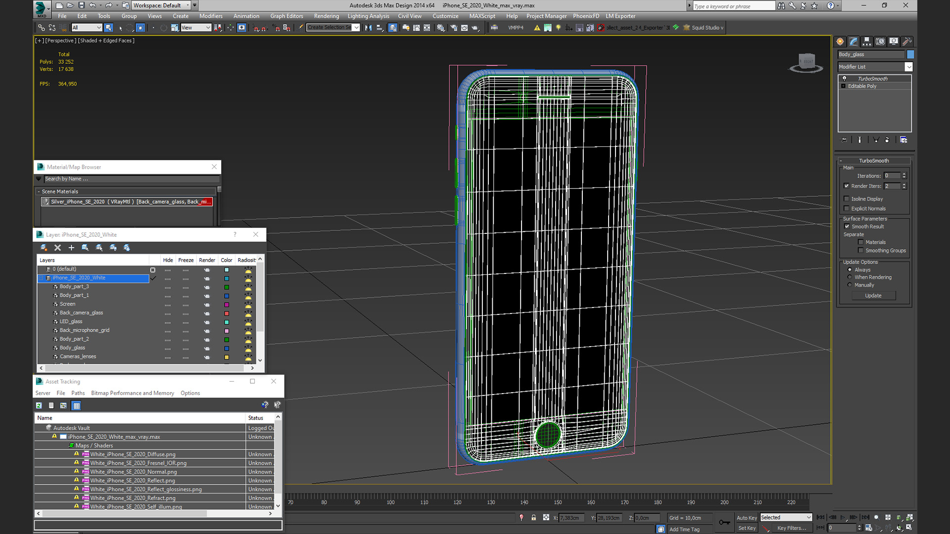This screenshot has height=534, width=950.
Task: Click Configure Modifier Sets icon
Action: (903, 140)
